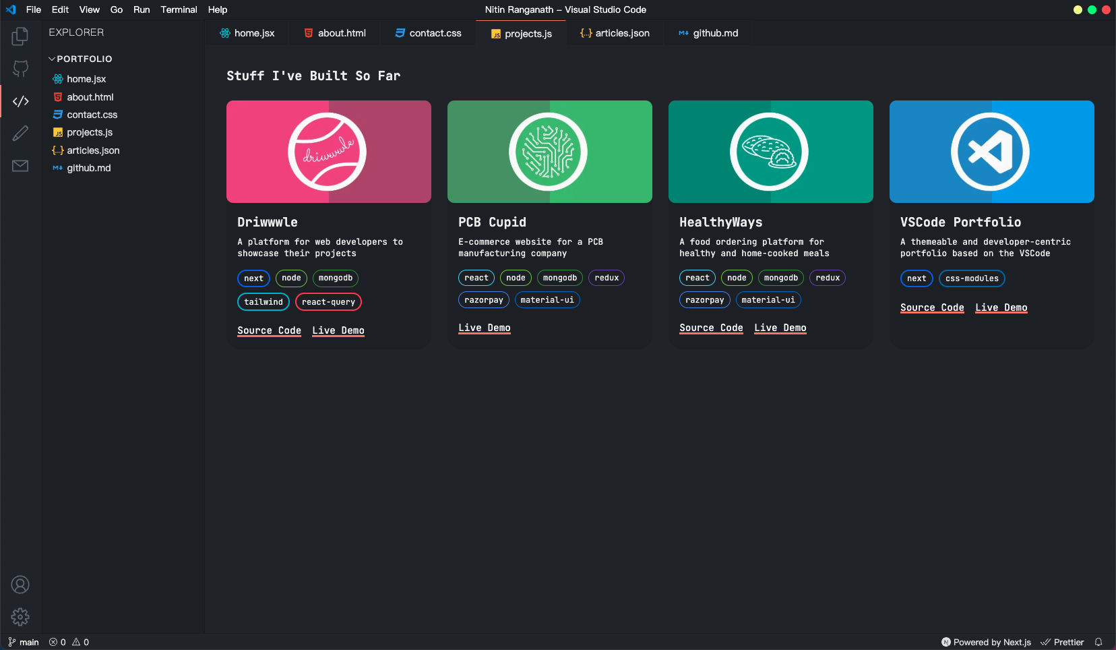Switch to the contact.css tab
This screenshot has height=650, width=1116.
click(428, 33)
